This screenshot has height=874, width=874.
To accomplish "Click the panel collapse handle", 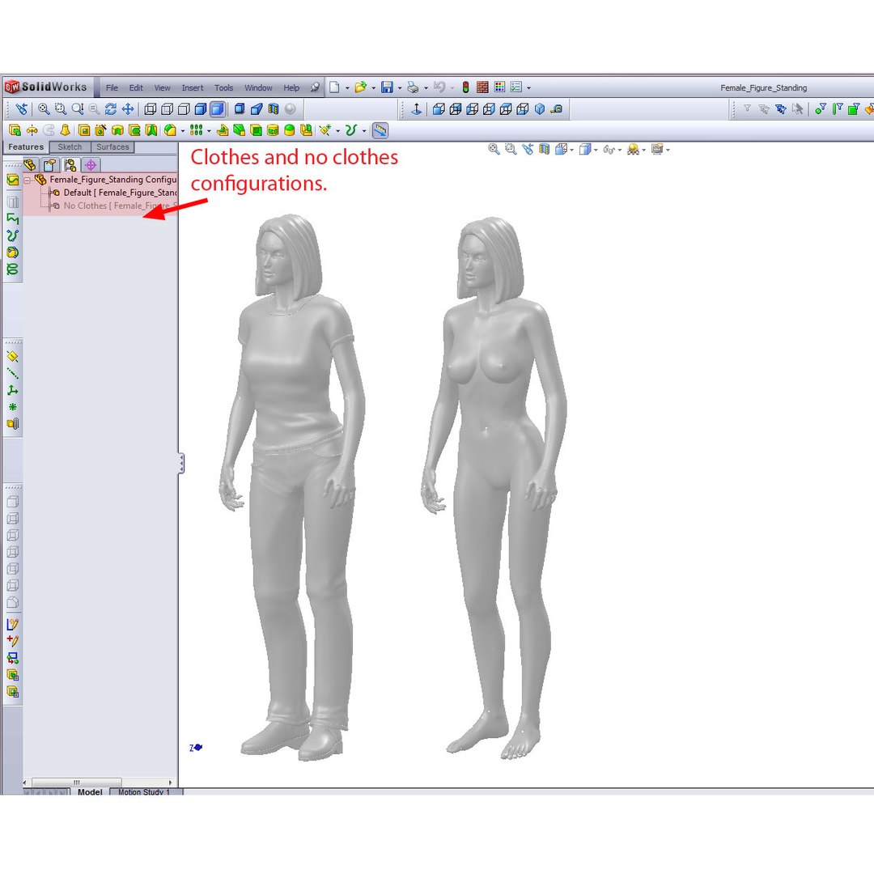I will click(x=181, y=463).
